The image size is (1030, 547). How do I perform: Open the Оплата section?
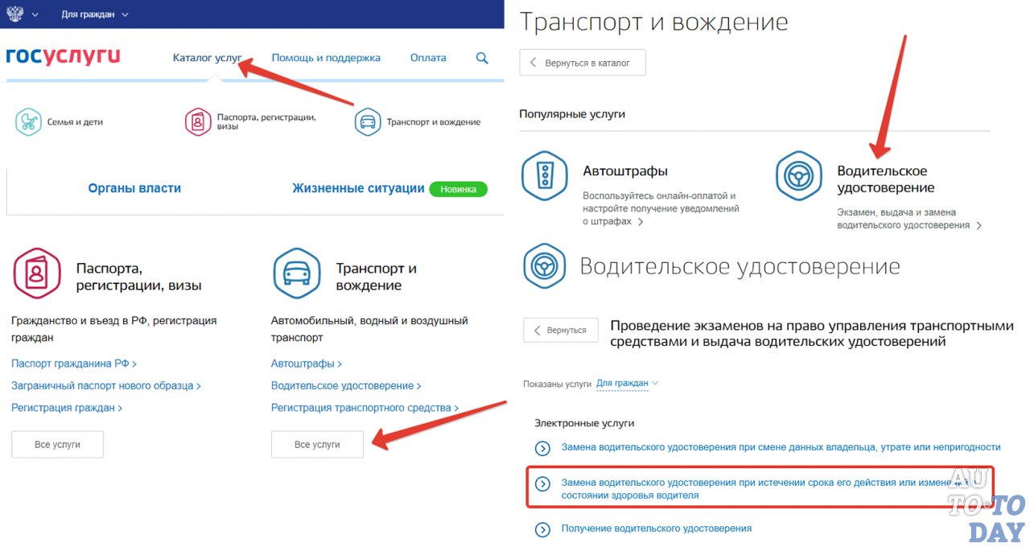(x=427, y=58)
